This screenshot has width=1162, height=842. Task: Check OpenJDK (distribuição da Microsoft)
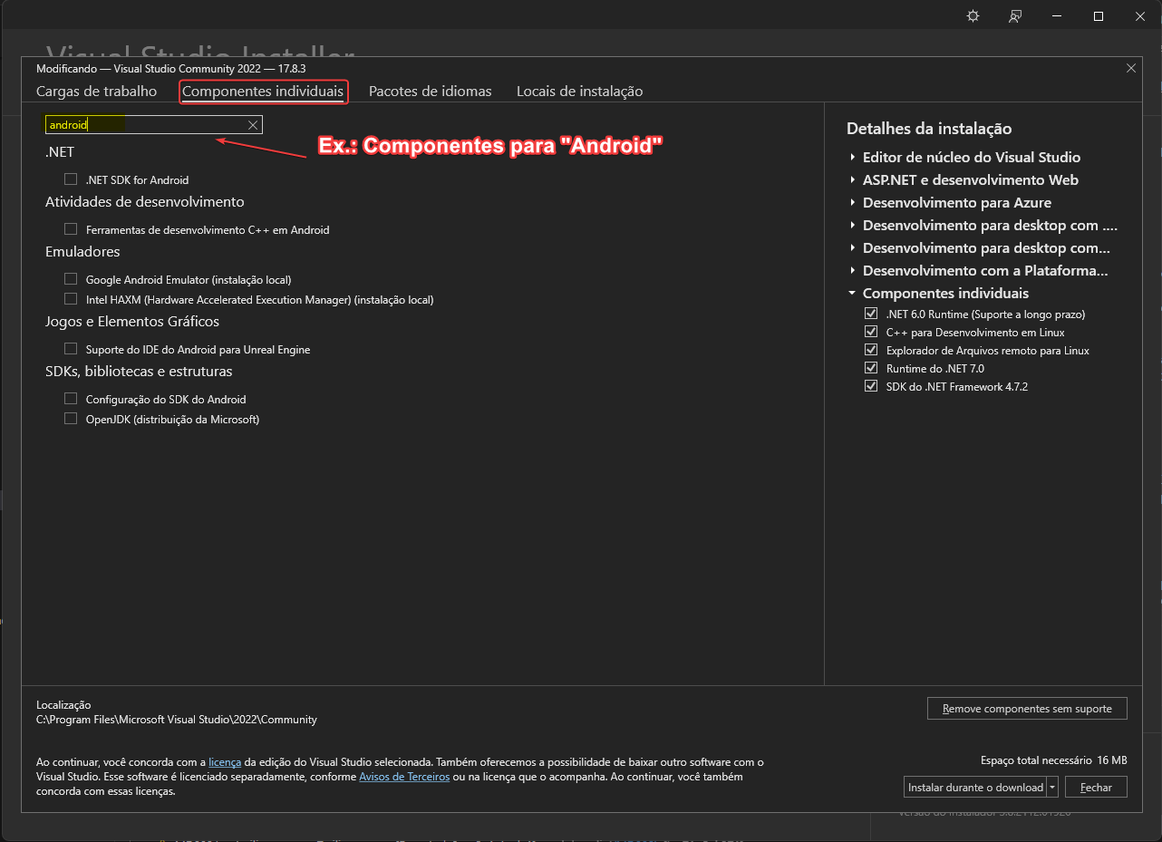[x=71, y=419]
